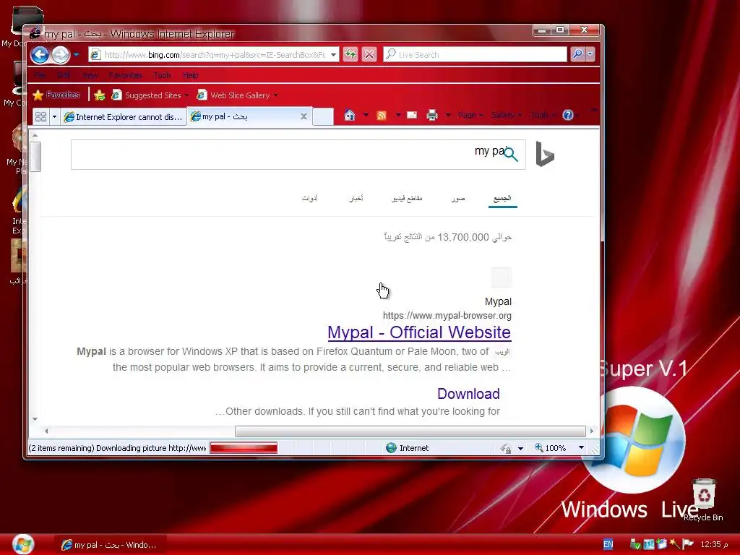Viewport: 740px width, 555px height.
Task: Expand the tab list dropdown
Action: pyautogui.click(x=54, y=116)
